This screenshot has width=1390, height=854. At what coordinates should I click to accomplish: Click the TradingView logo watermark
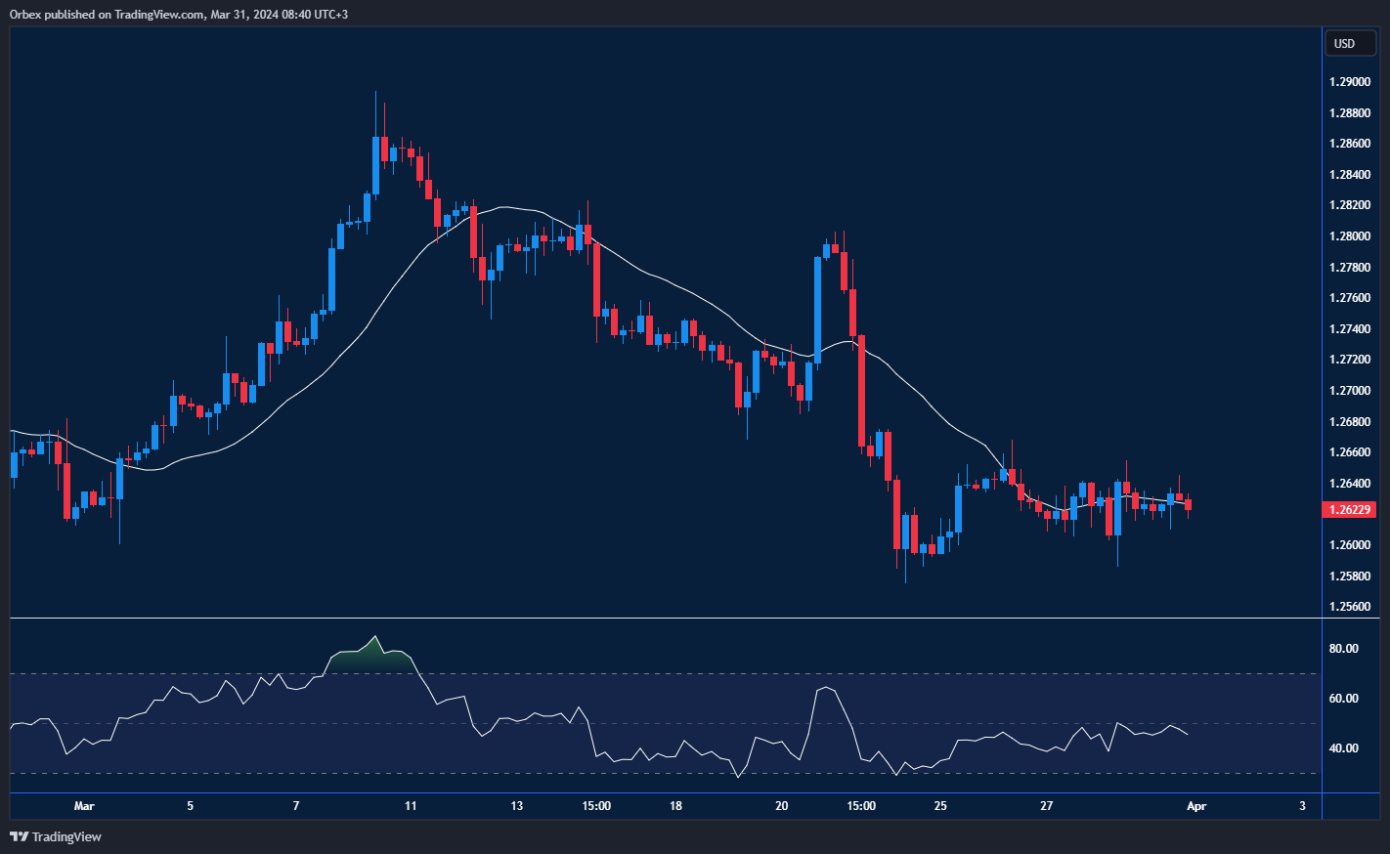click(x=20, y=836)
